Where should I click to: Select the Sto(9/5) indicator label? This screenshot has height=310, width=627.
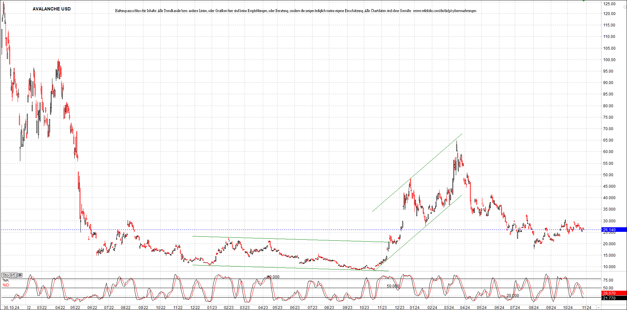coord(9,275)
